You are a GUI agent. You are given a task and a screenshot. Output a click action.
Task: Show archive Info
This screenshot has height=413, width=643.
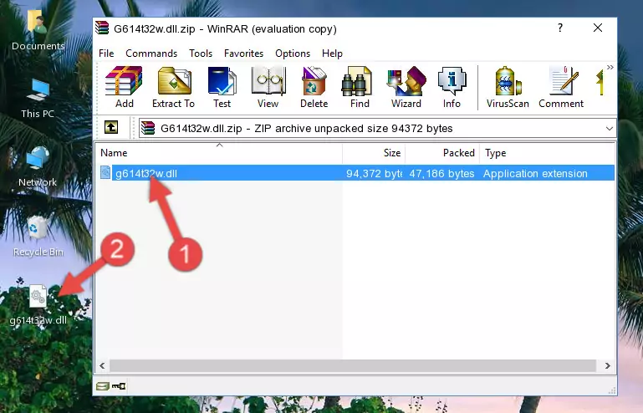452,87
